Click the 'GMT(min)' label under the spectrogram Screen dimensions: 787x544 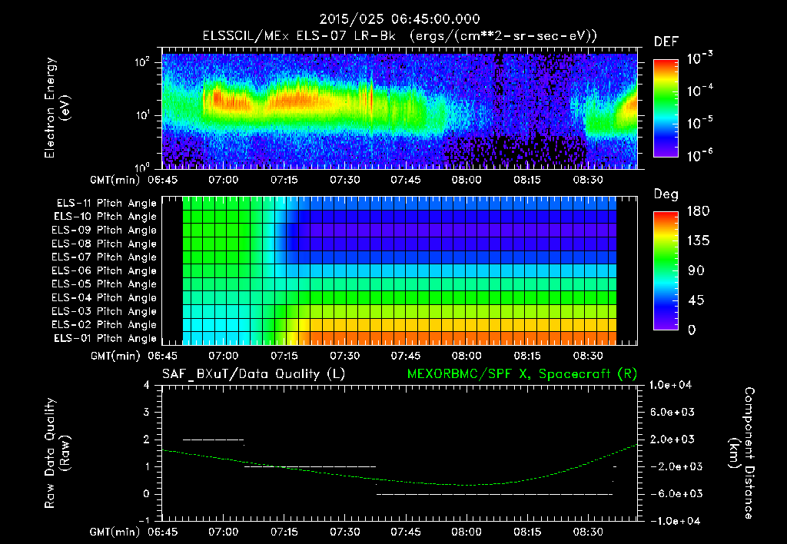(115, 180)
